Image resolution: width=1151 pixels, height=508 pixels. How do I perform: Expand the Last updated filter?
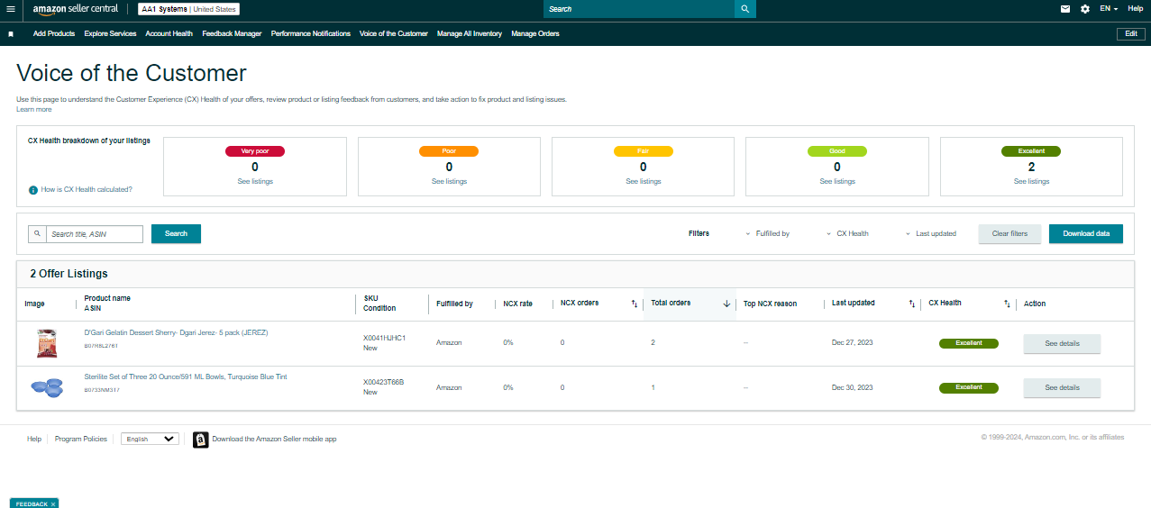(x=931, y=233)
